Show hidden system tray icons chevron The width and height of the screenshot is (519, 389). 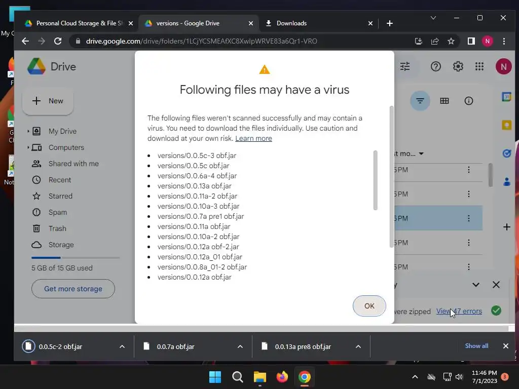click(415, 377)
